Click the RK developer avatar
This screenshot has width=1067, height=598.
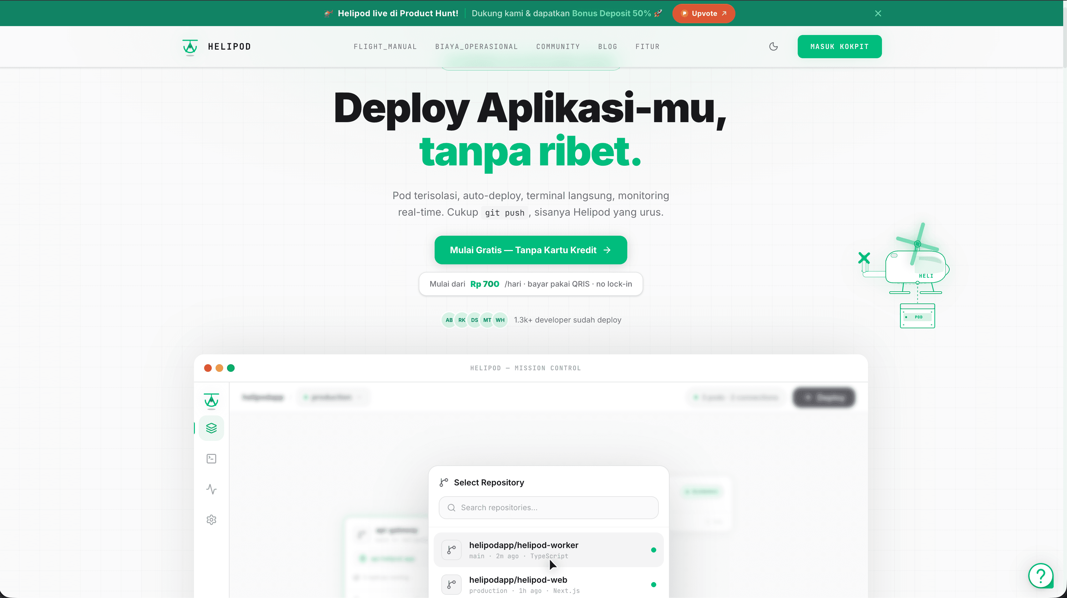pyautogui.click(x=462, y=320)
